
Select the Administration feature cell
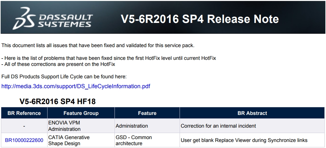tap(147, 126)
